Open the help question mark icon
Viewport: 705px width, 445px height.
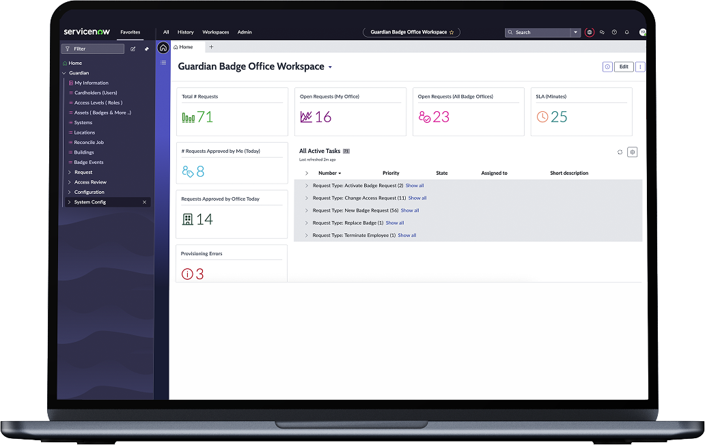tap(614, 32)
